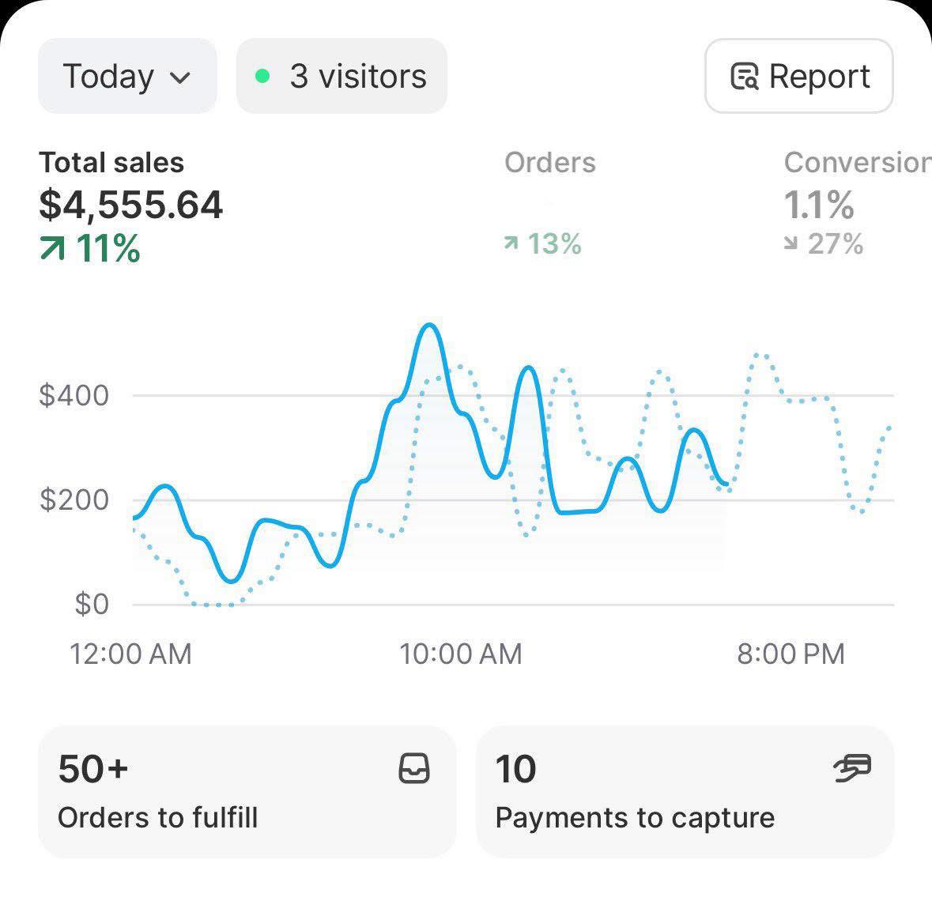
Task: Open the Orders to fulfill card
Action: click(247, 792)
